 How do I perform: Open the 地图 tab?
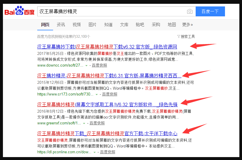tap(172, 25)
